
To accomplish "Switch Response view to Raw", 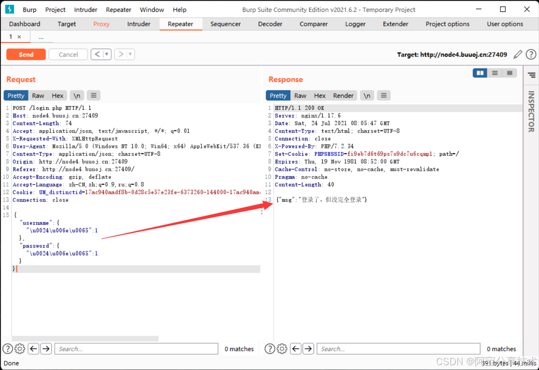I will click(x=300, y=95).
